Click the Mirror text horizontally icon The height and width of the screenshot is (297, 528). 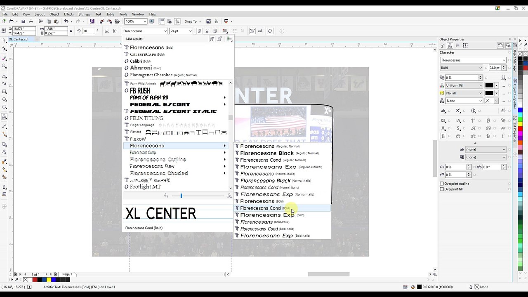[107, 31]
